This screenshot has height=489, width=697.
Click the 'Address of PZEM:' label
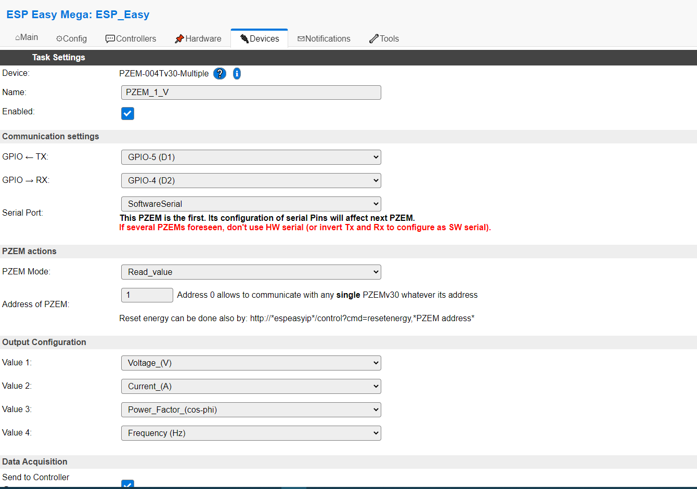pyautogui.click(x=36, y=305)
